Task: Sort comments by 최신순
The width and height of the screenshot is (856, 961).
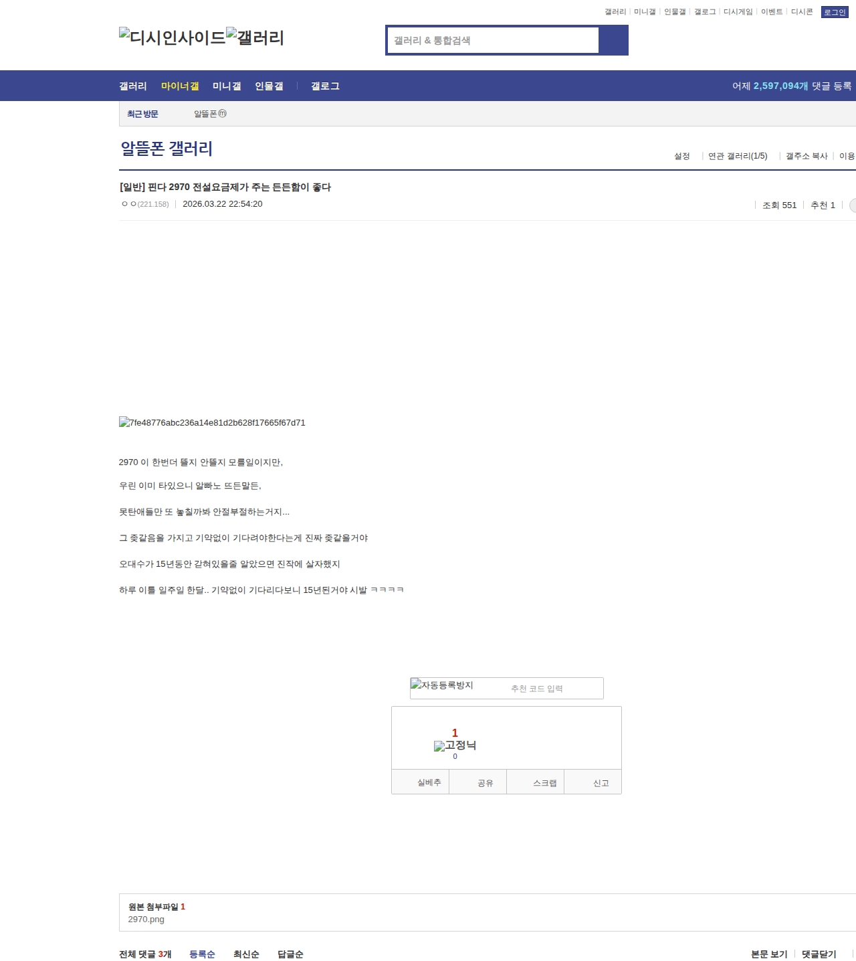Action: click(246, 954)
